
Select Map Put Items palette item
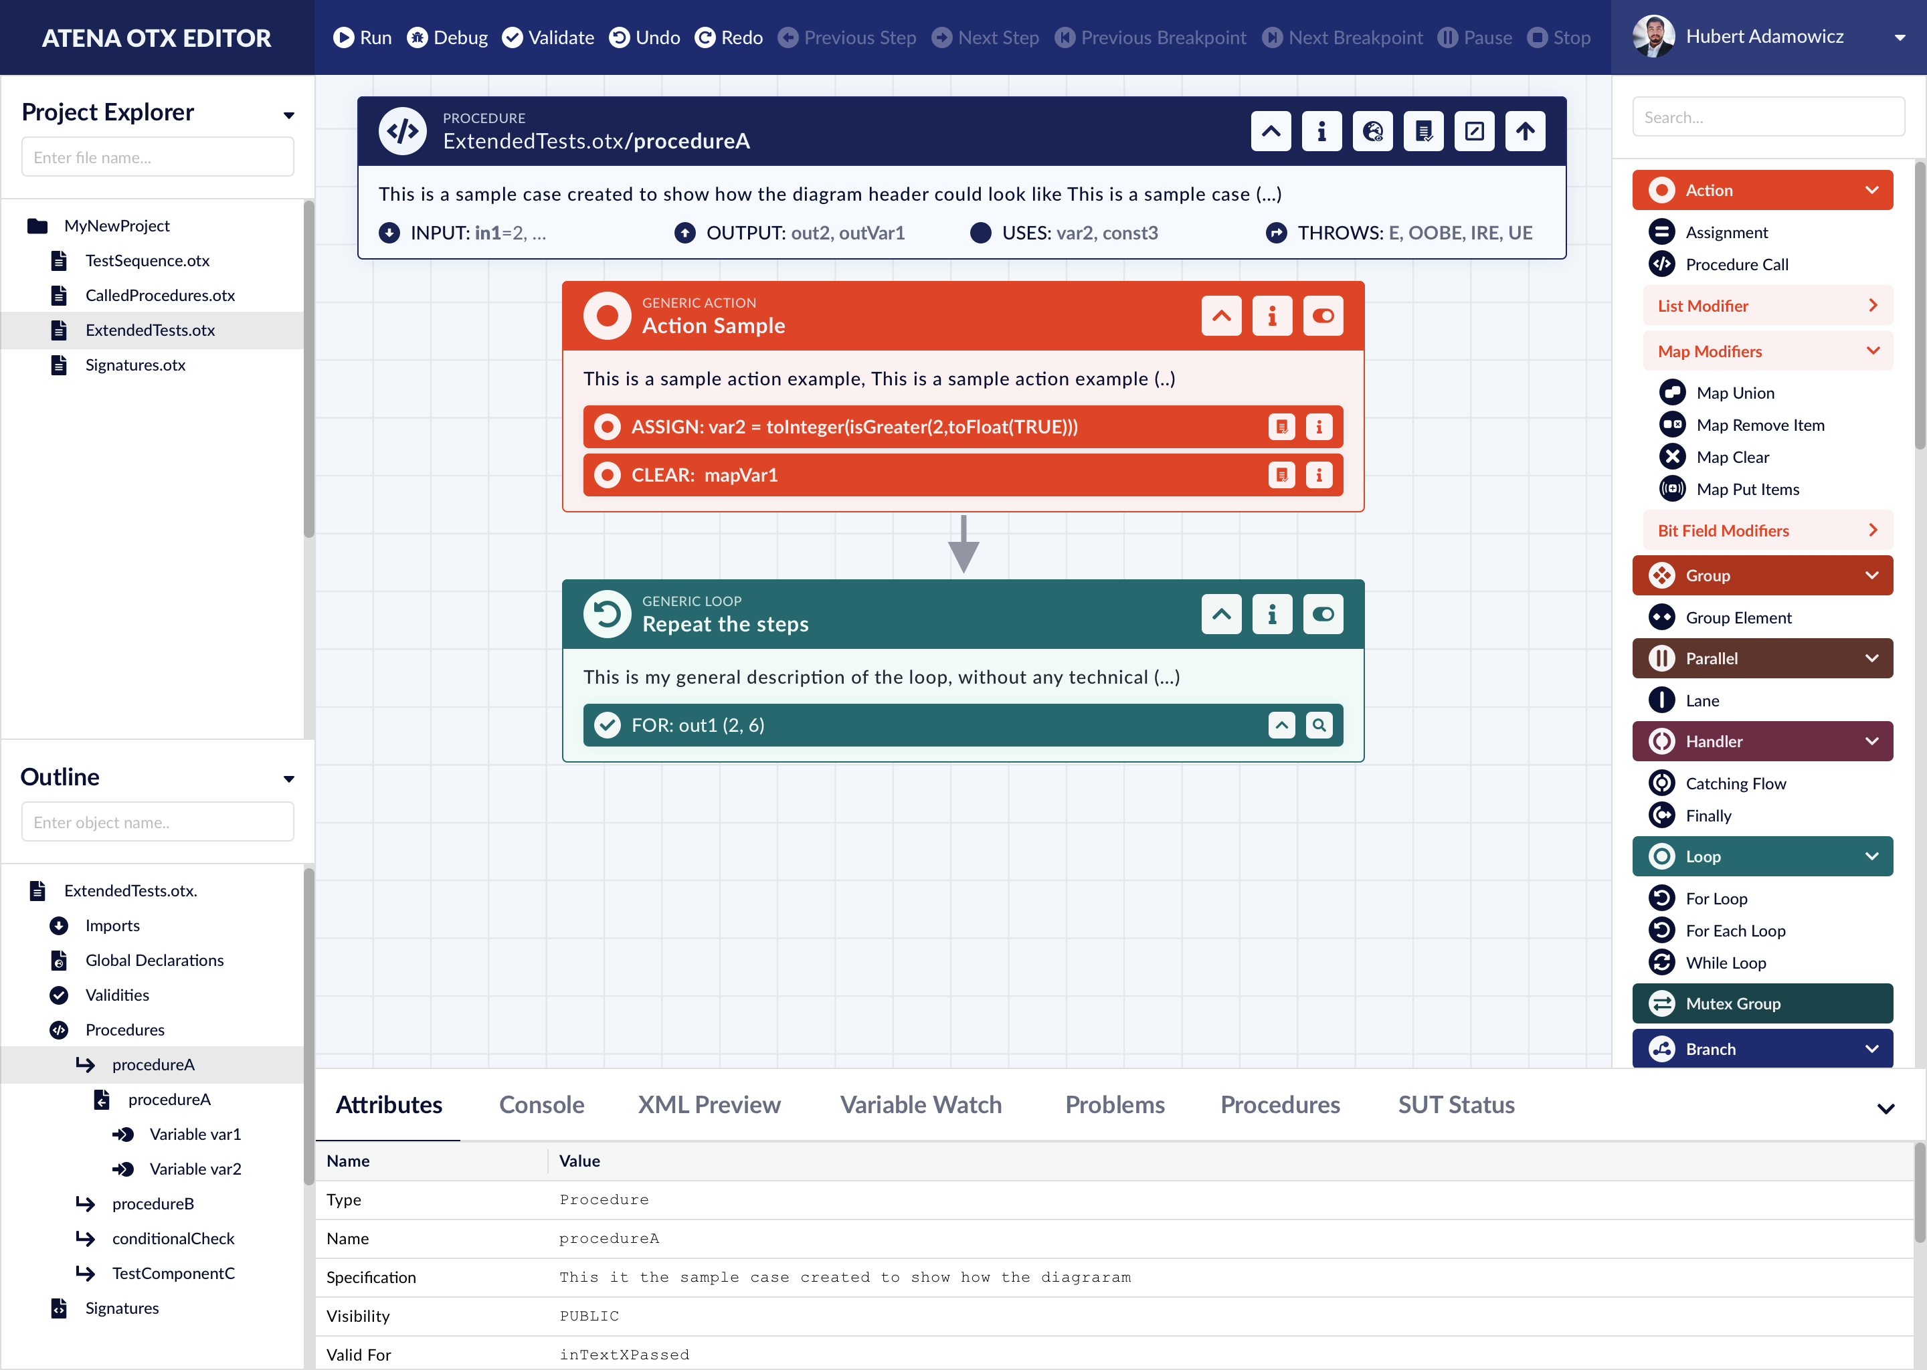(1730, 488)
